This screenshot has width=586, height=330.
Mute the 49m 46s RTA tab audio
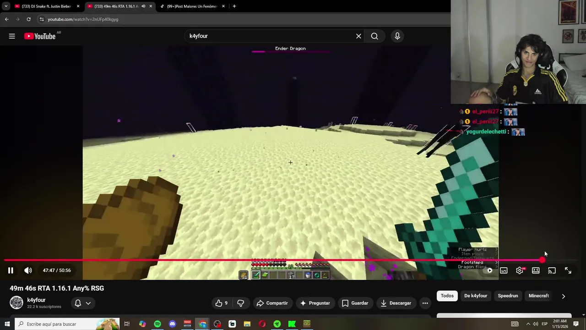pos(143,6)
